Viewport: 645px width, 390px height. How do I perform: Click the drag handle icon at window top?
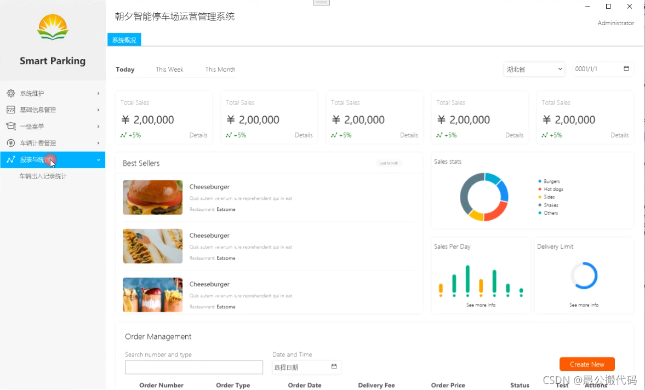pos(322,3)
